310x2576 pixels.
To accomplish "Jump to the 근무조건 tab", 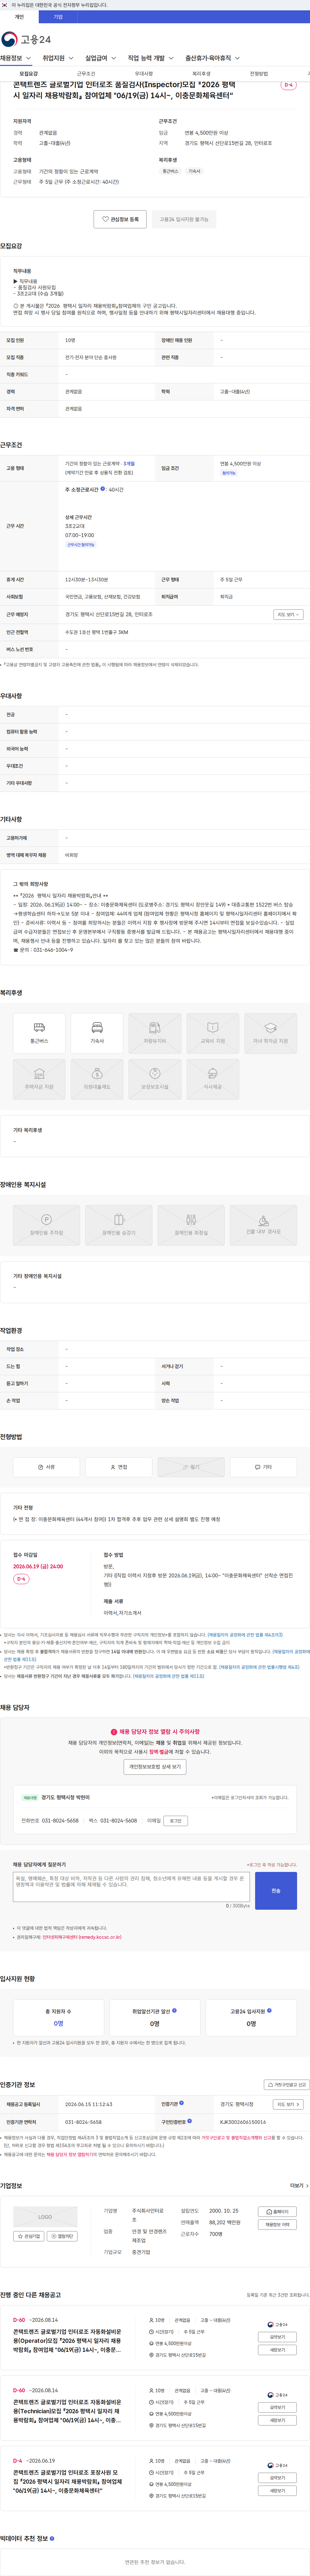I will pos(86,74).
